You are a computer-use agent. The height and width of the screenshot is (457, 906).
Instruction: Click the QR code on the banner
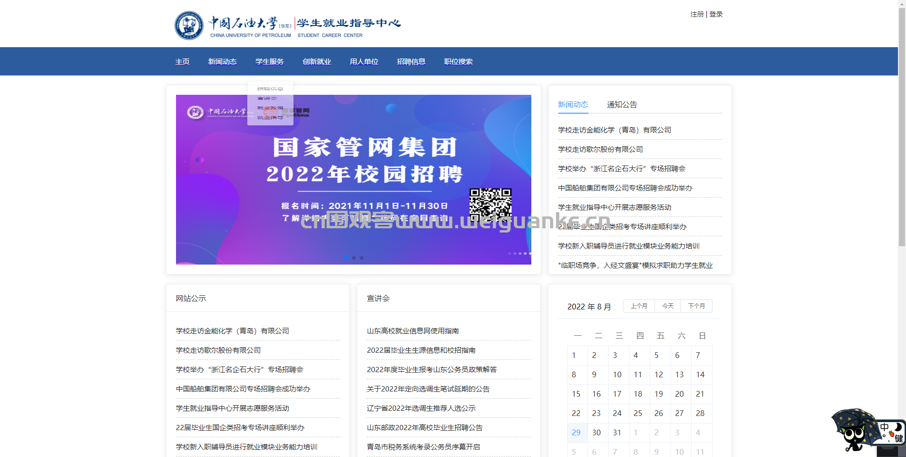pyautogui.click(x=490, y=205)
